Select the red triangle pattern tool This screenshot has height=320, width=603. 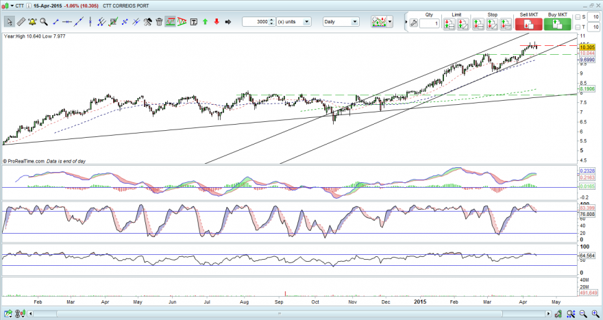coord(182,22)
